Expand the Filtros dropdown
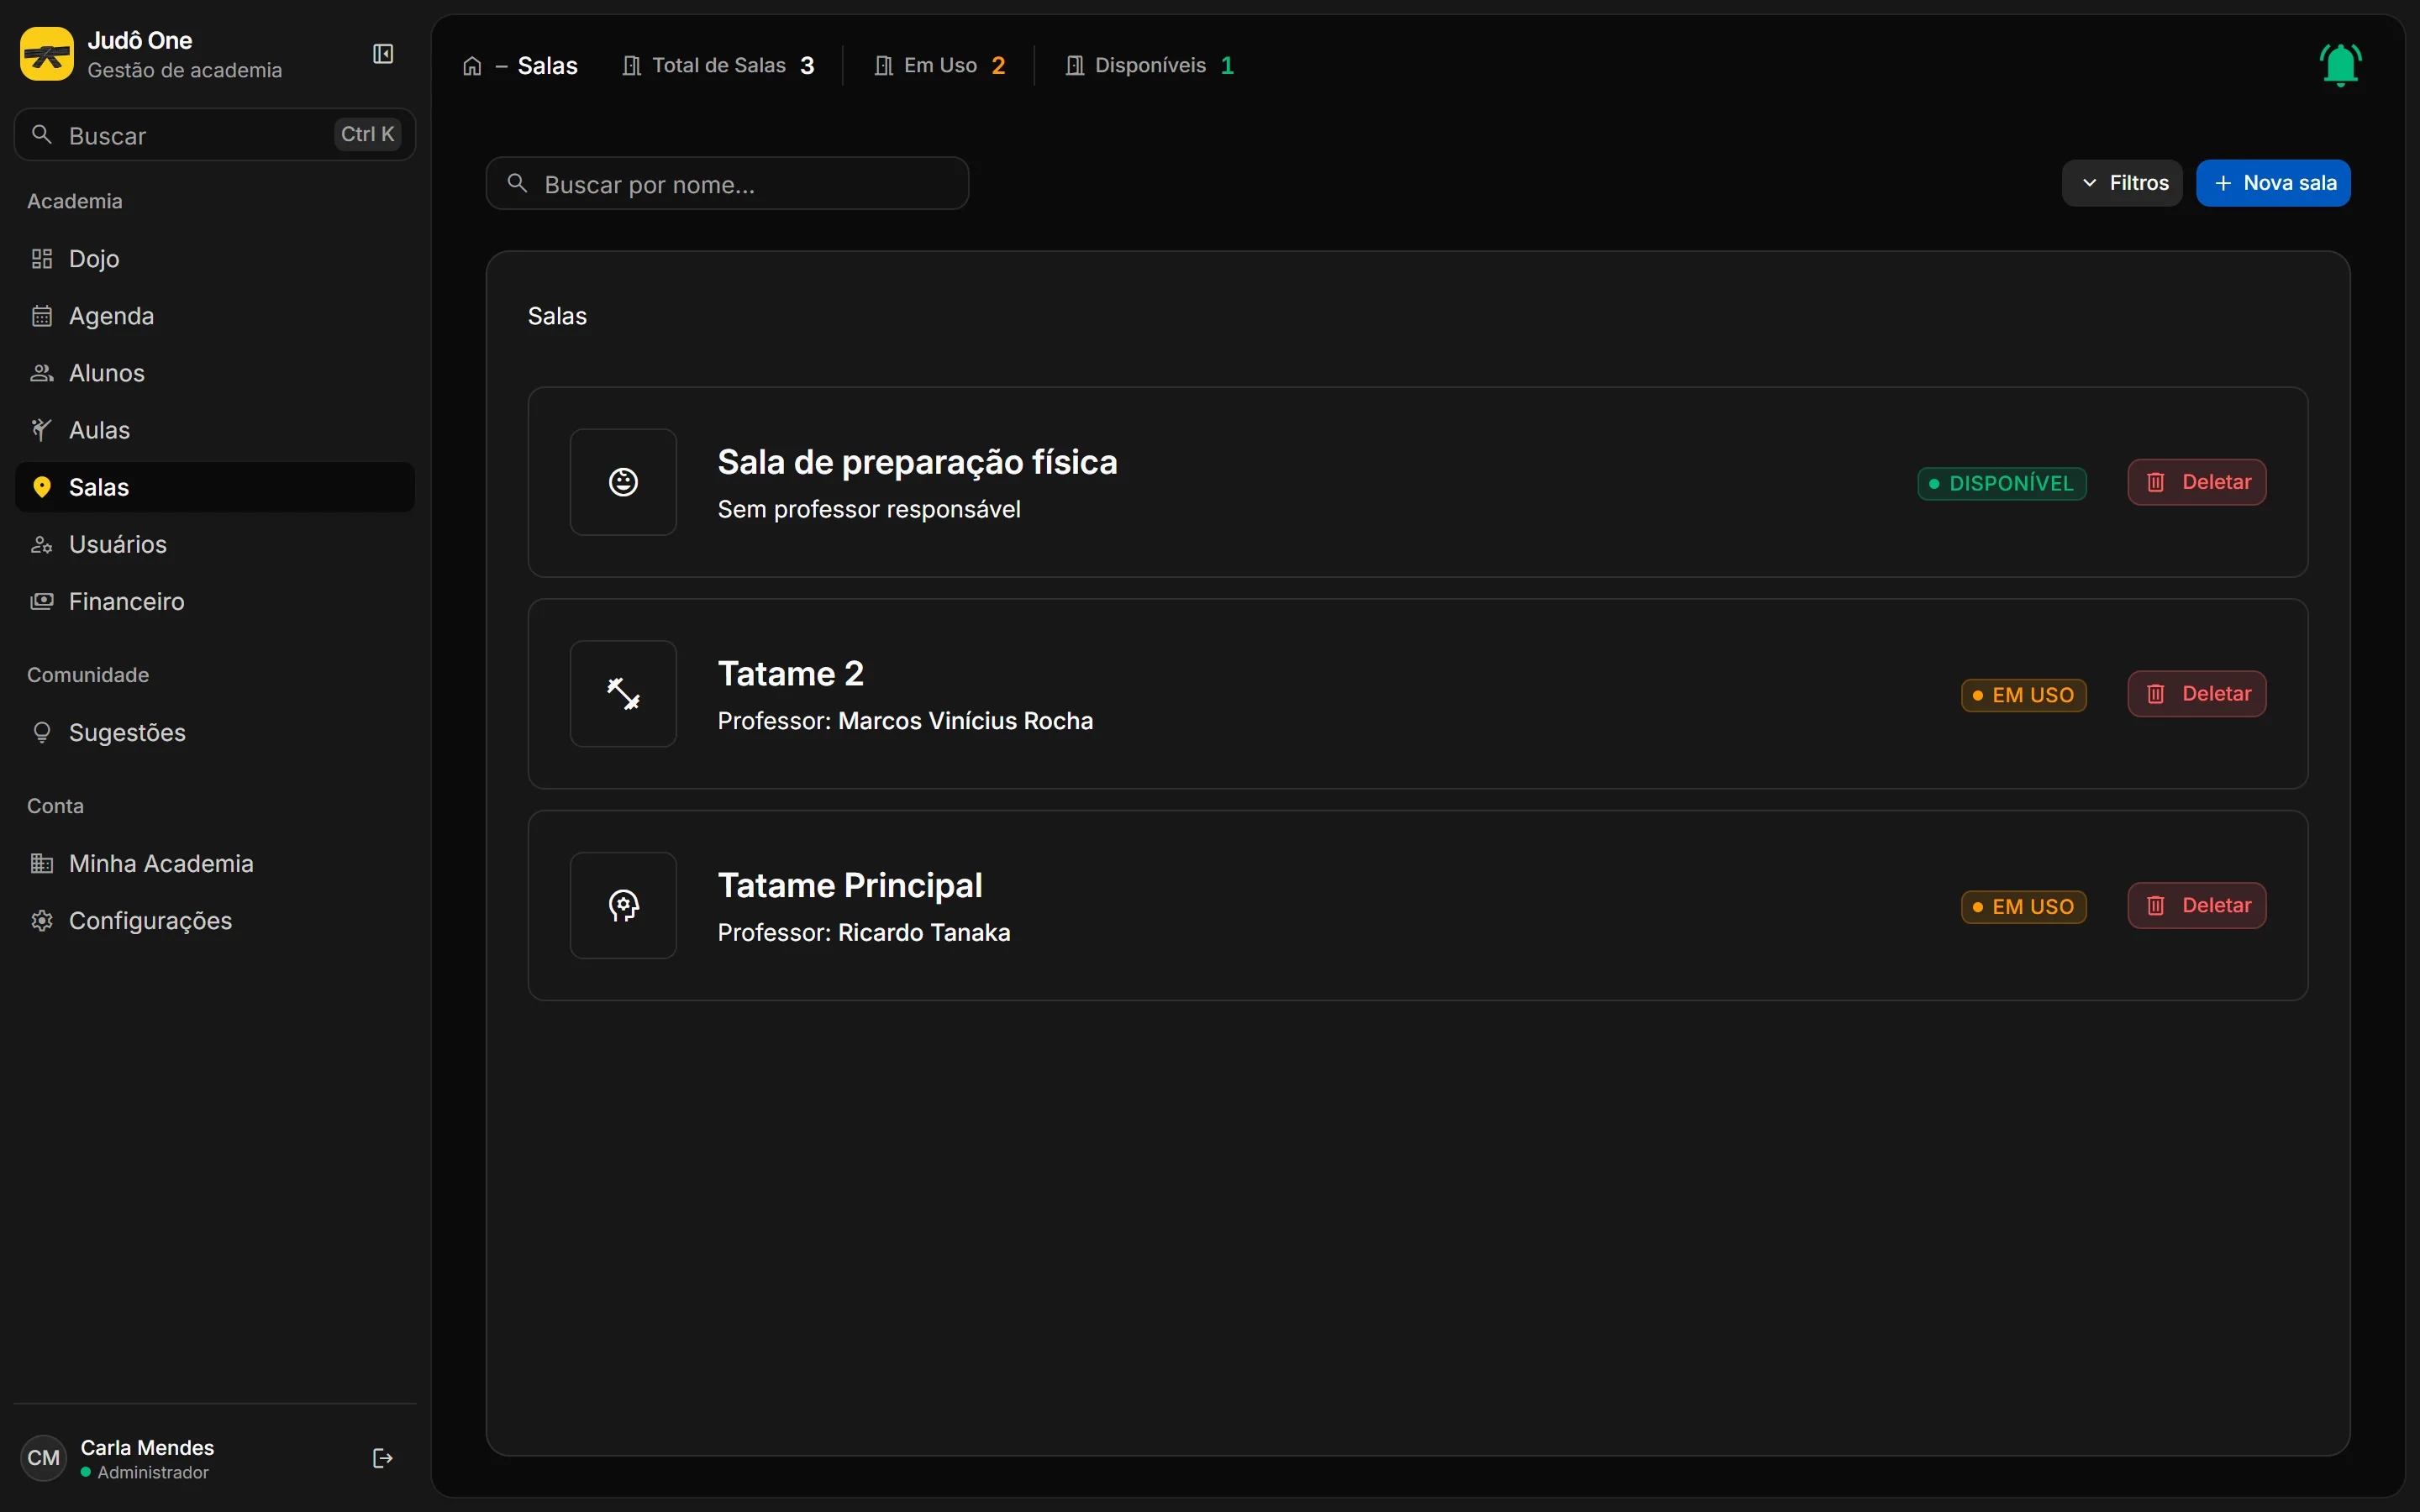 coord(2122,183)
